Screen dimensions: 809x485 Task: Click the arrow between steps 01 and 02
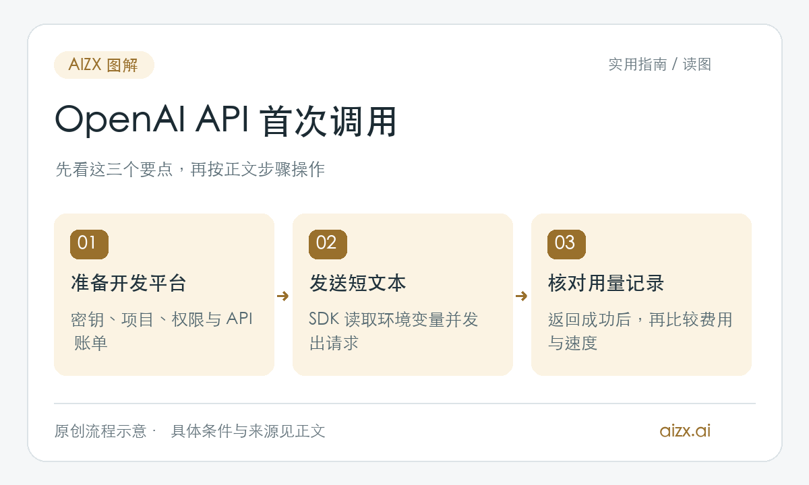[283, 296]
